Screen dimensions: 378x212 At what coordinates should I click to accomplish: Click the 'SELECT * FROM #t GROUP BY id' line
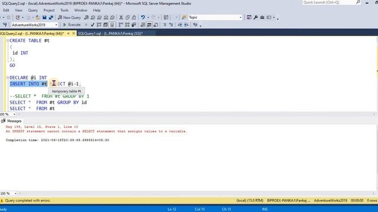pyautogui.click(x=48, y=102)
